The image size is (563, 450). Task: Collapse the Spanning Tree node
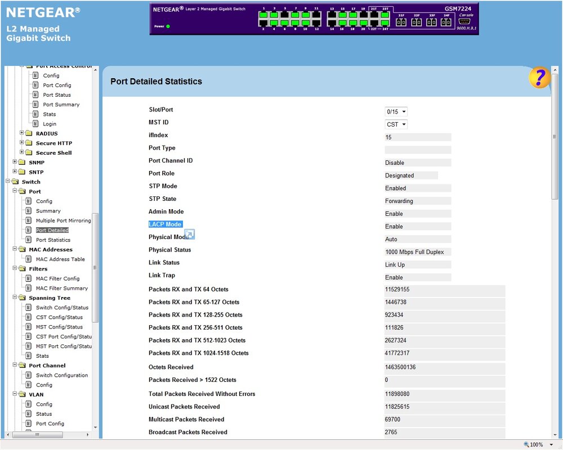coord(15,297)
